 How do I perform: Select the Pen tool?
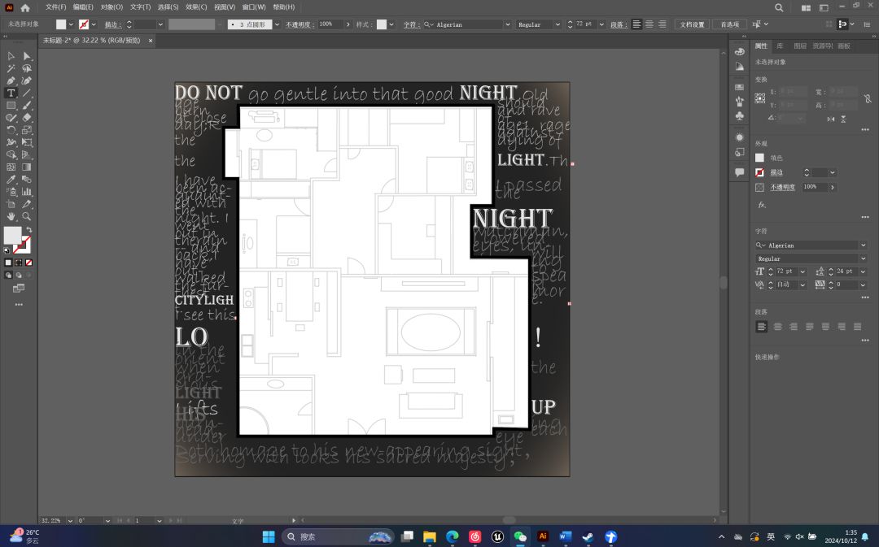coord(11,80)
